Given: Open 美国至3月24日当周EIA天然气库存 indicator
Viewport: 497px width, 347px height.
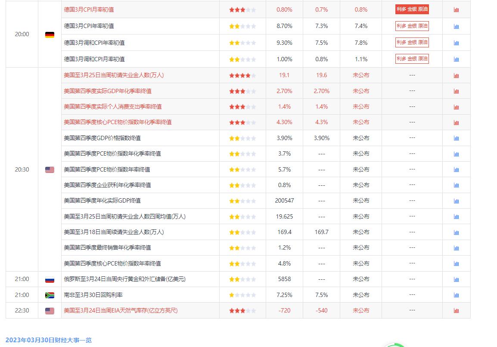Looking at the screenshot, I should pyautogui.click(x=121, y=310).
